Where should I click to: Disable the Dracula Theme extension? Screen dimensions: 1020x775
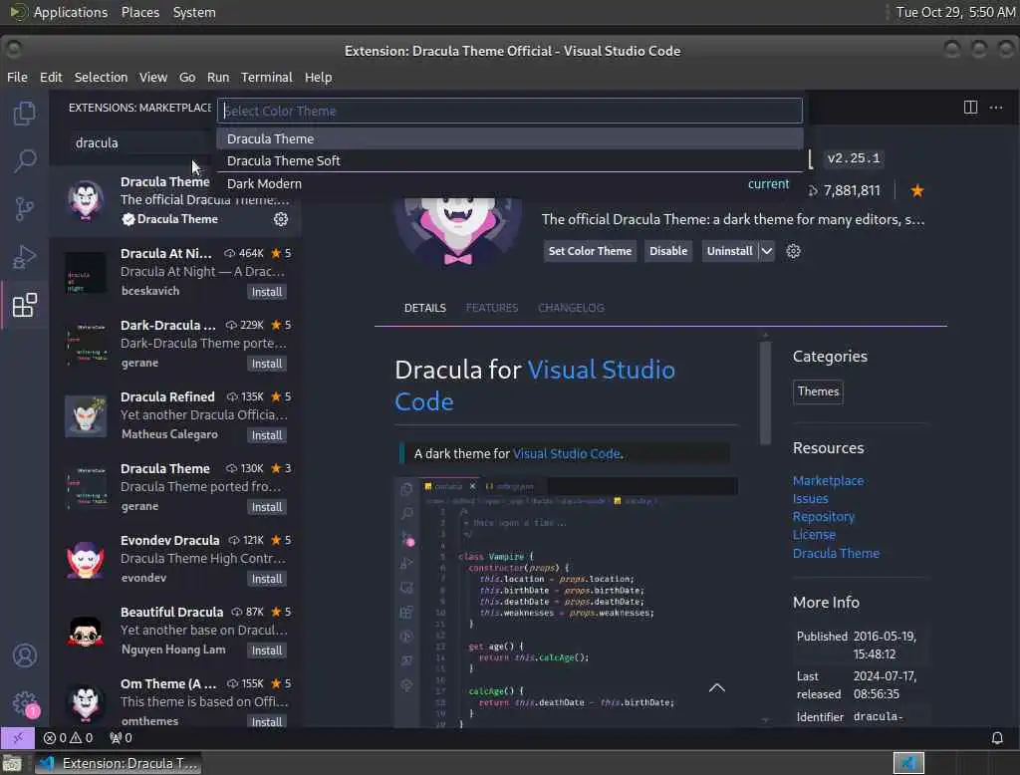(x=668, y=251)
